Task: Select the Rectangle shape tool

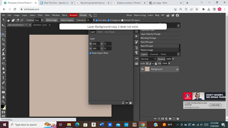Action: point(3,92)
